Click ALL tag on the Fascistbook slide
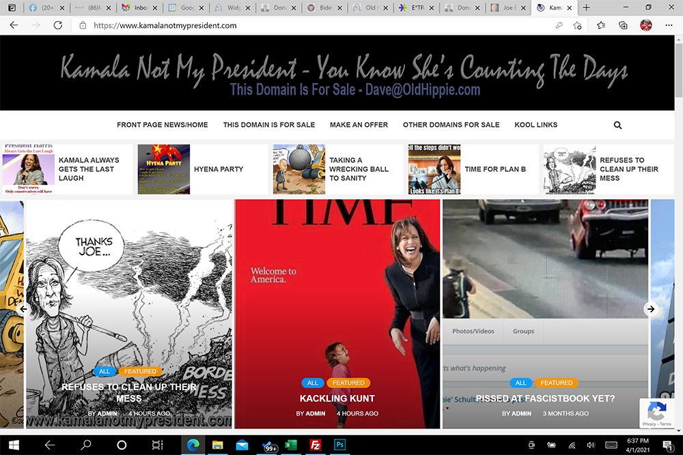This screenshot has height=455, width=683. [x=520, y=383]
